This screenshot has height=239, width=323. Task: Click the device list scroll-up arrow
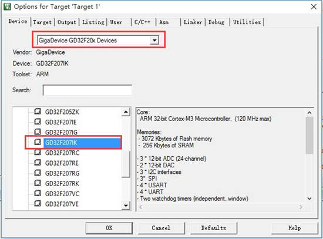(x=126, y=112)
